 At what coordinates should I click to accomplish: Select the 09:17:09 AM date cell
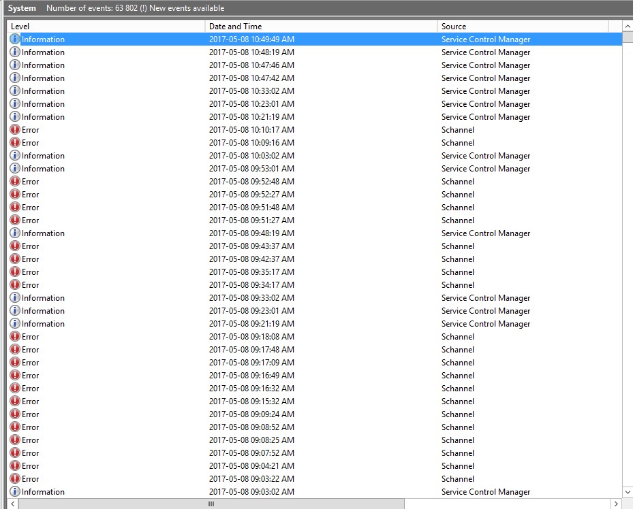[x=251, y=362]
